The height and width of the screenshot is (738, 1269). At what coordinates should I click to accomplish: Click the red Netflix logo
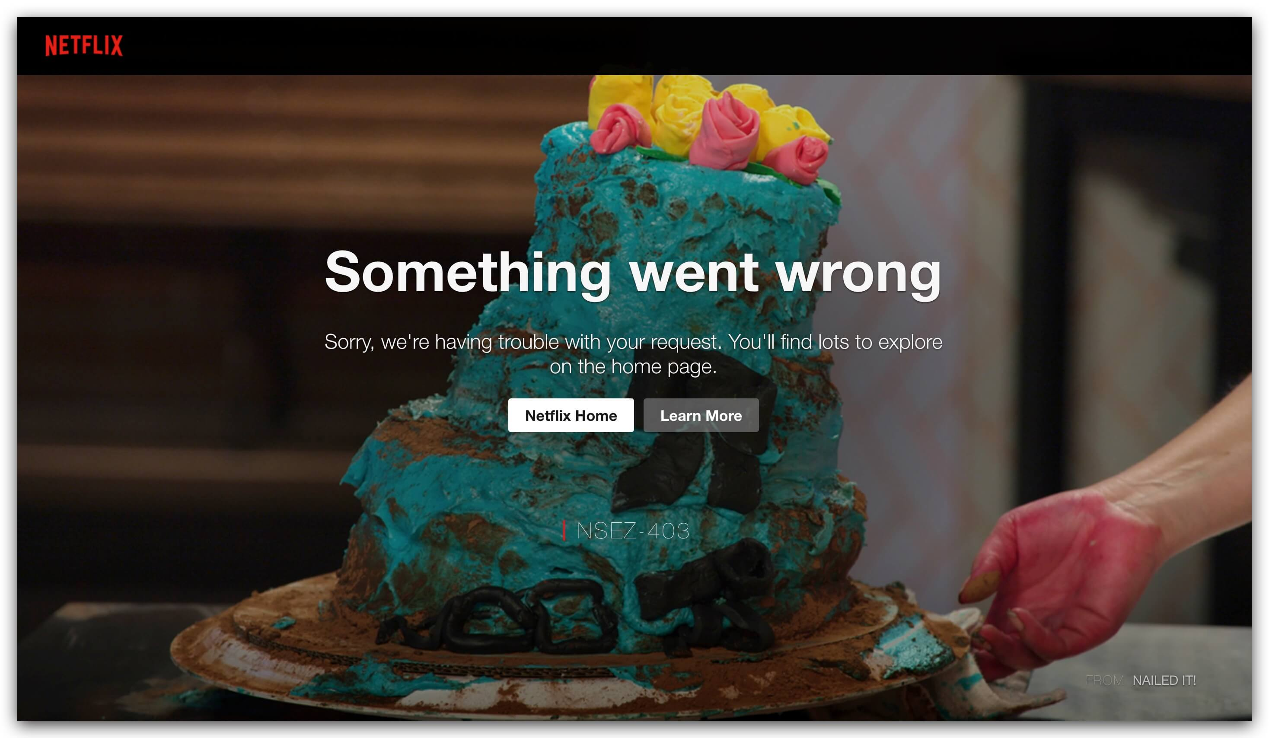pyautogui.click(x=83, y=45)
